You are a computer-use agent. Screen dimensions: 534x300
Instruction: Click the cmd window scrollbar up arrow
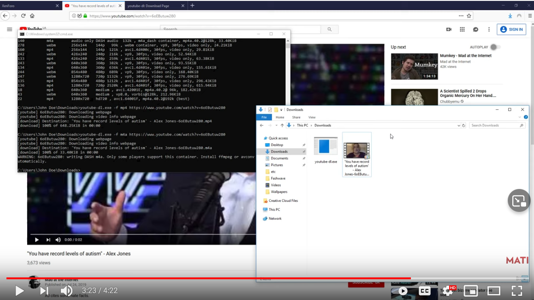pyautogui.click(x=288, y=41)
